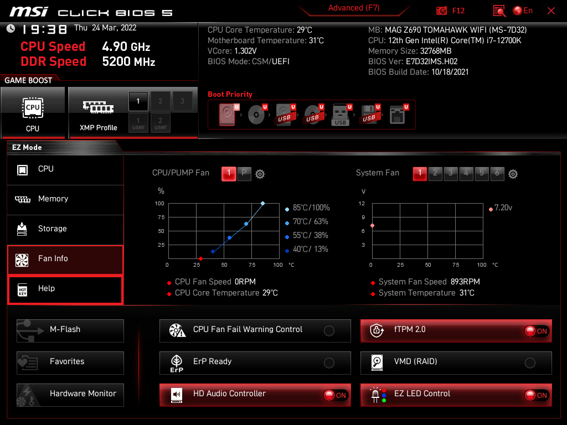Open the BIOS search magnifier icon
Viewport: 567px width, 425px height.
pyautogui.click(x=499, y=11)
